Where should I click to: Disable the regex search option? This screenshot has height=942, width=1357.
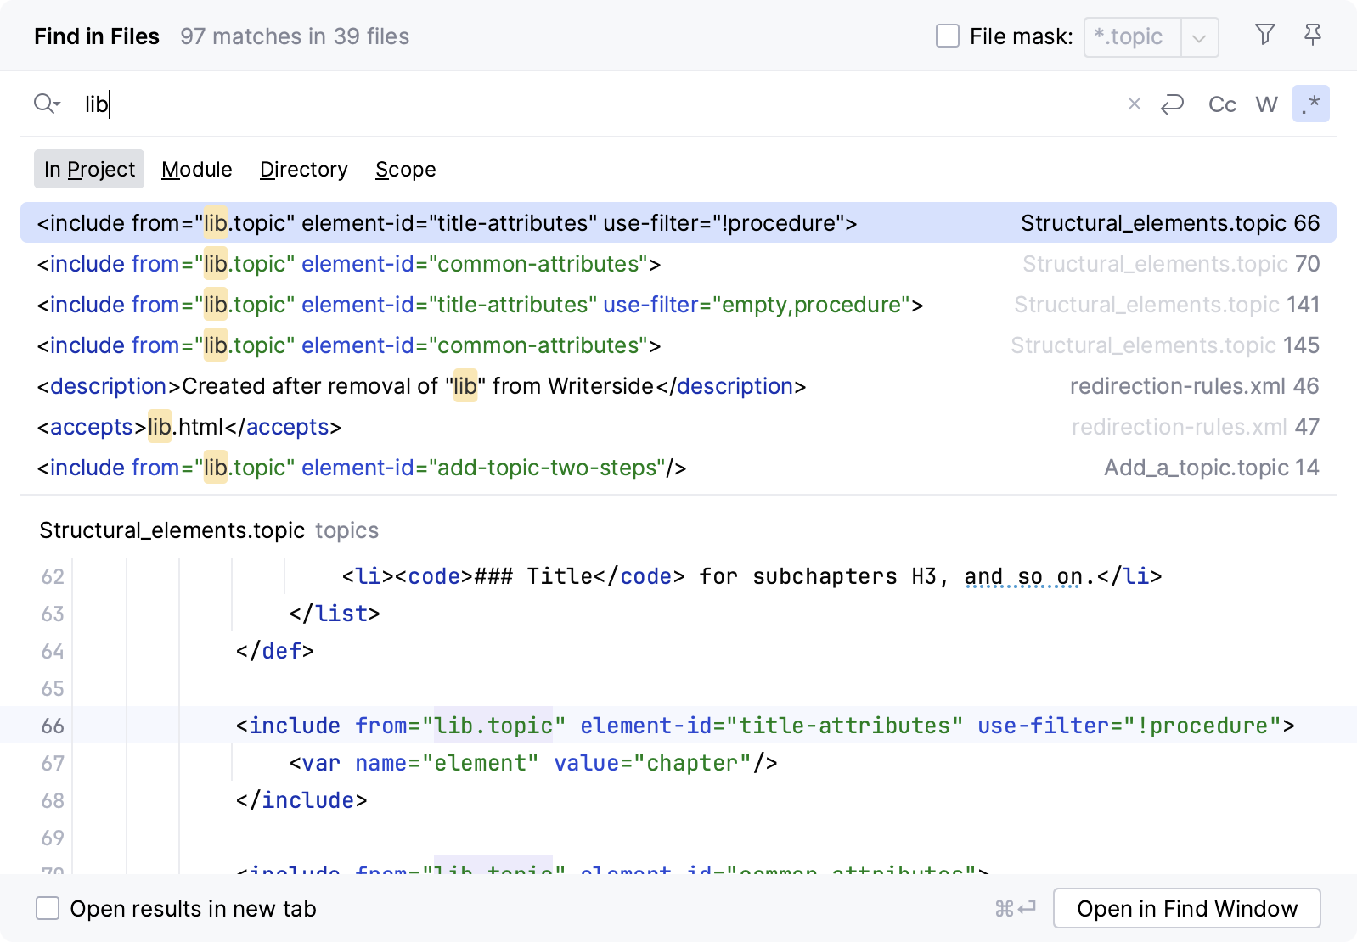click(x=1310, y=104)
